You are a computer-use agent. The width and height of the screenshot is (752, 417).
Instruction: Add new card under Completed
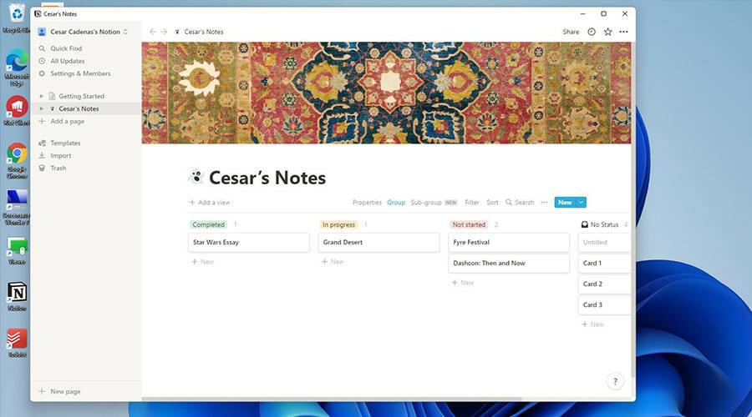tap(203, 262)
